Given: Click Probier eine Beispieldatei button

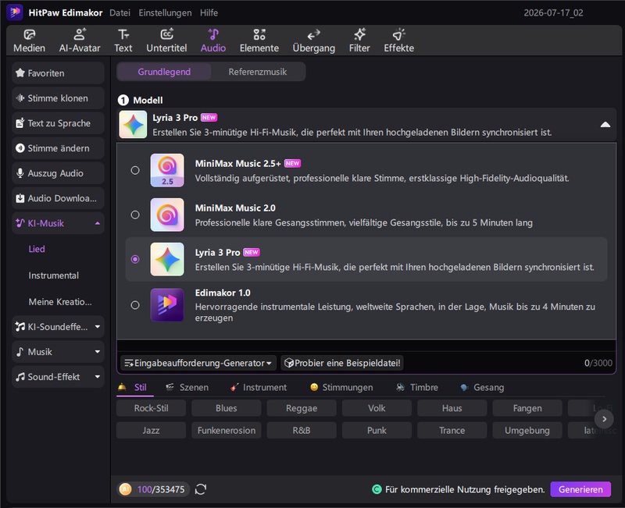Looking at the screenshot, I should tap(342, 363).
